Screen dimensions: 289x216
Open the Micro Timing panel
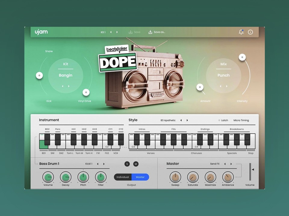[241, 120]
